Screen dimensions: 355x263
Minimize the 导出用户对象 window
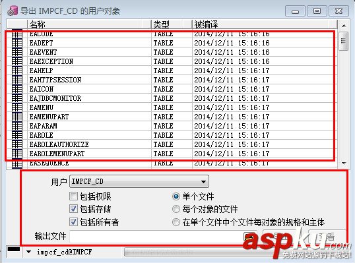[x=295, y=11]
